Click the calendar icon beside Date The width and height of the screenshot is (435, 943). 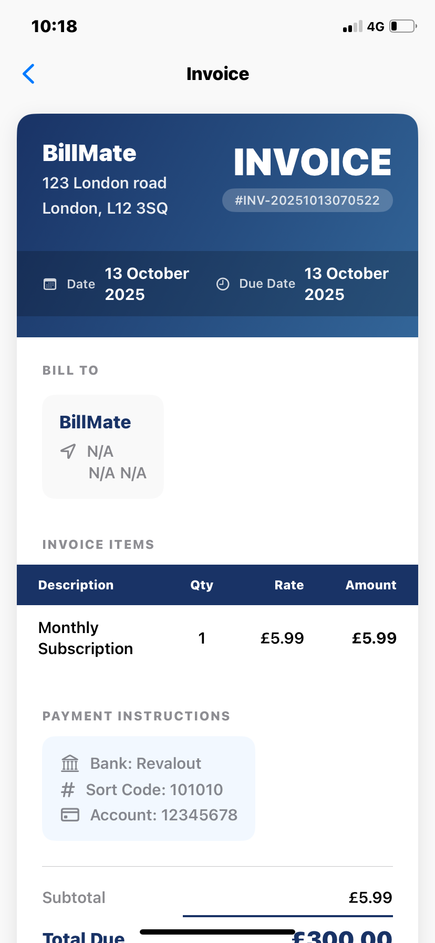[50, 285]
